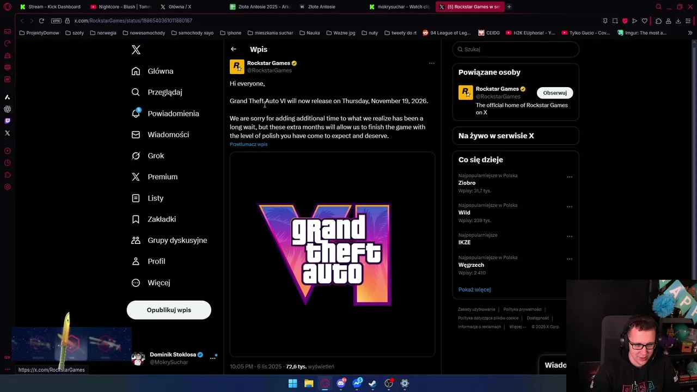Expand the Więcej menu

tap(151, 283)
